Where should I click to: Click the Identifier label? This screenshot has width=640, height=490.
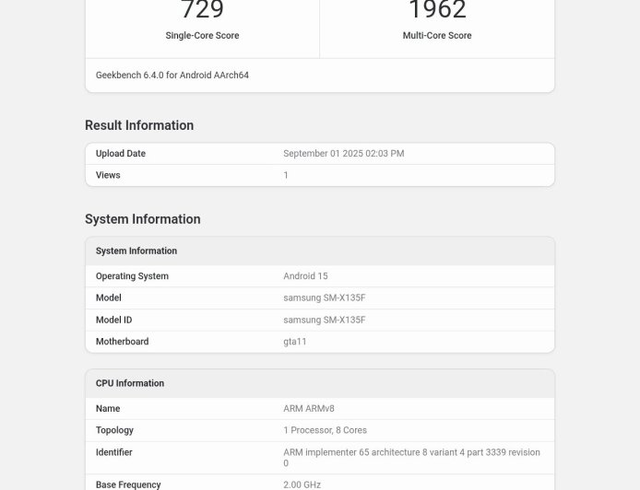coord(113,452)
